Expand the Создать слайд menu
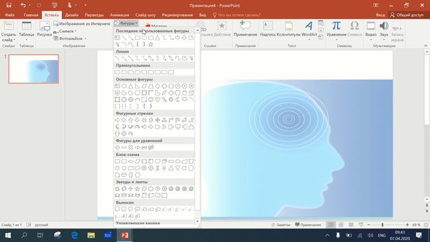The height and width of the screenshot is (242, 430). click(9, 38)
